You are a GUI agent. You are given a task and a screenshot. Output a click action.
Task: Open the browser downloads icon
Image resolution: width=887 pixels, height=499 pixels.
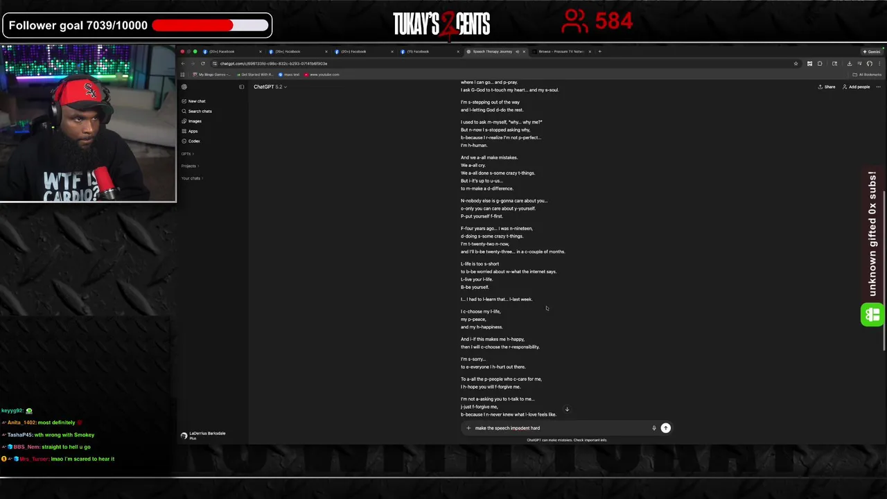pyautogui.click(x=849, y=64)
